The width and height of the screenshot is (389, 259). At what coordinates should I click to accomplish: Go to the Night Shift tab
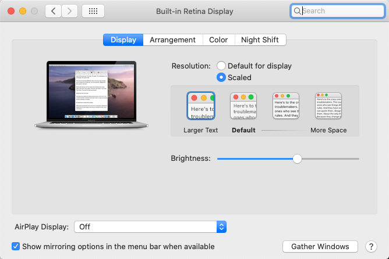(x=260, y=39)
